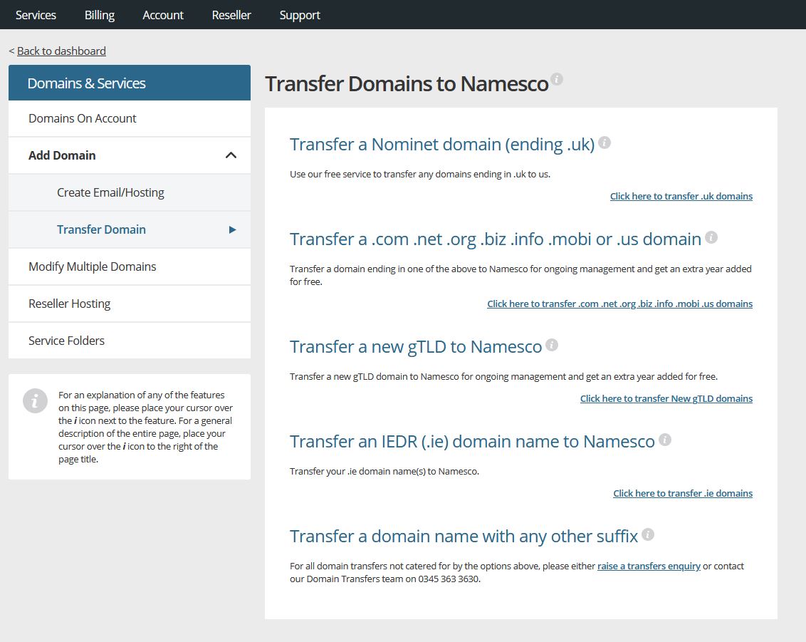The image size is (806, 642).
Task: Click heading Transfer a Nominet domain (ending .uk)
Action: 442,145
